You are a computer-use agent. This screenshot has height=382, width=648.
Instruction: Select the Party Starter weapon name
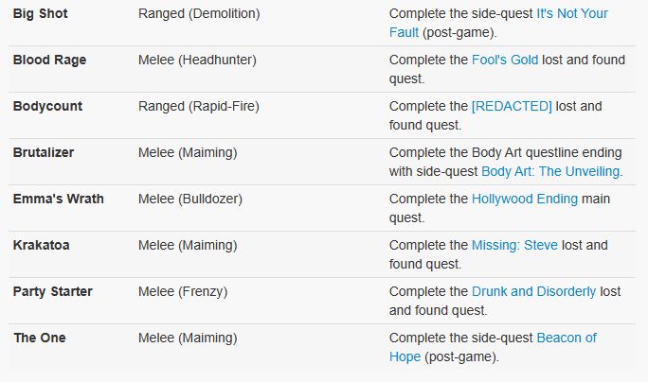53,292
